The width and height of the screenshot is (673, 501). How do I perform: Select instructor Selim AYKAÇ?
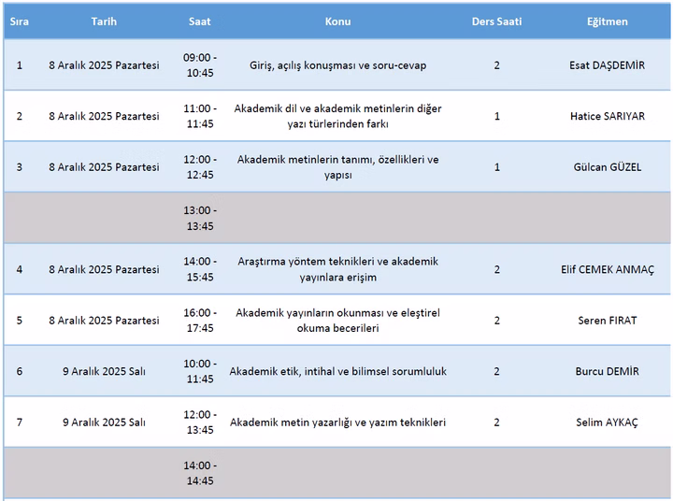coord(607,422)
